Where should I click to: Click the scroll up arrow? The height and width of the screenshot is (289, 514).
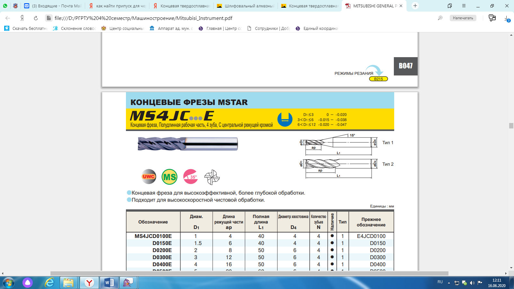[x=511, y=35]
